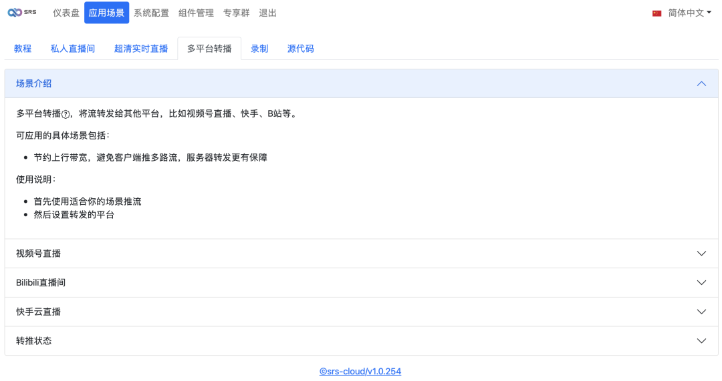
Task: Select the 多平台转播 tab
Action: tap(209, 49)
